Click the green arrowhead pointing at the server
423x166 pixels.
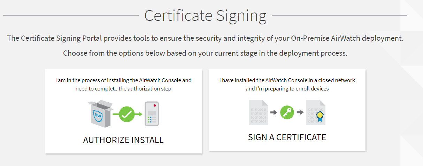click(139, 114)
